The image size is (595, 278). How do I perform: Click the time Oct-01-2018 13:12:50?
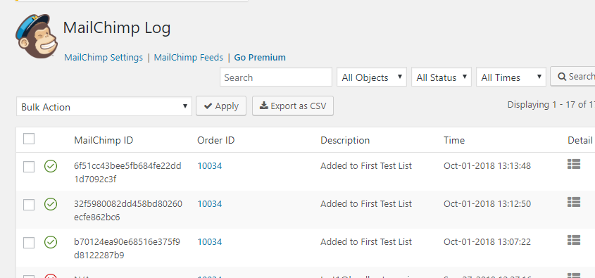487,203
